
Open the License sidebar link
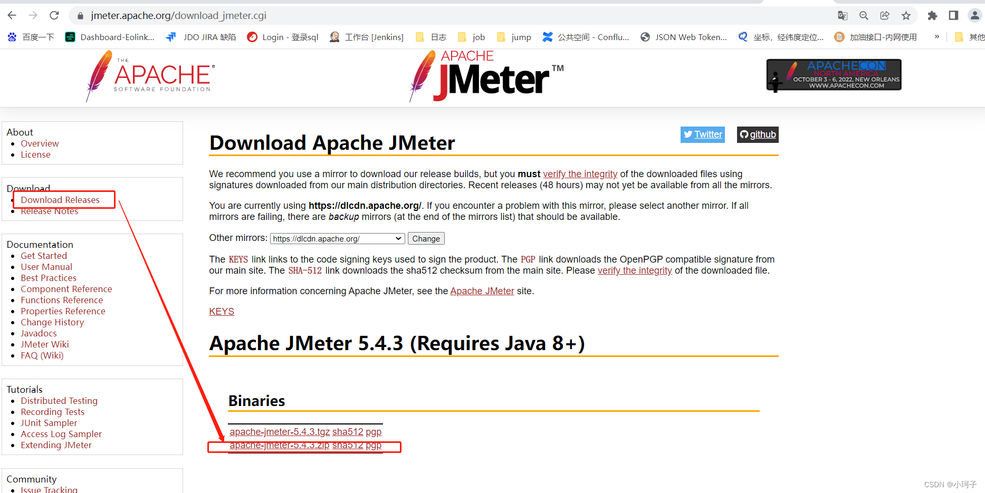click(x=35, y=154)
